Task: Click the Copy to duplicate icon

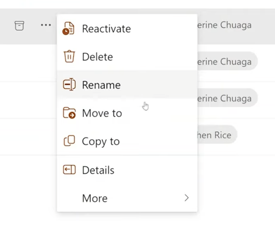Action: coord(69,141)
